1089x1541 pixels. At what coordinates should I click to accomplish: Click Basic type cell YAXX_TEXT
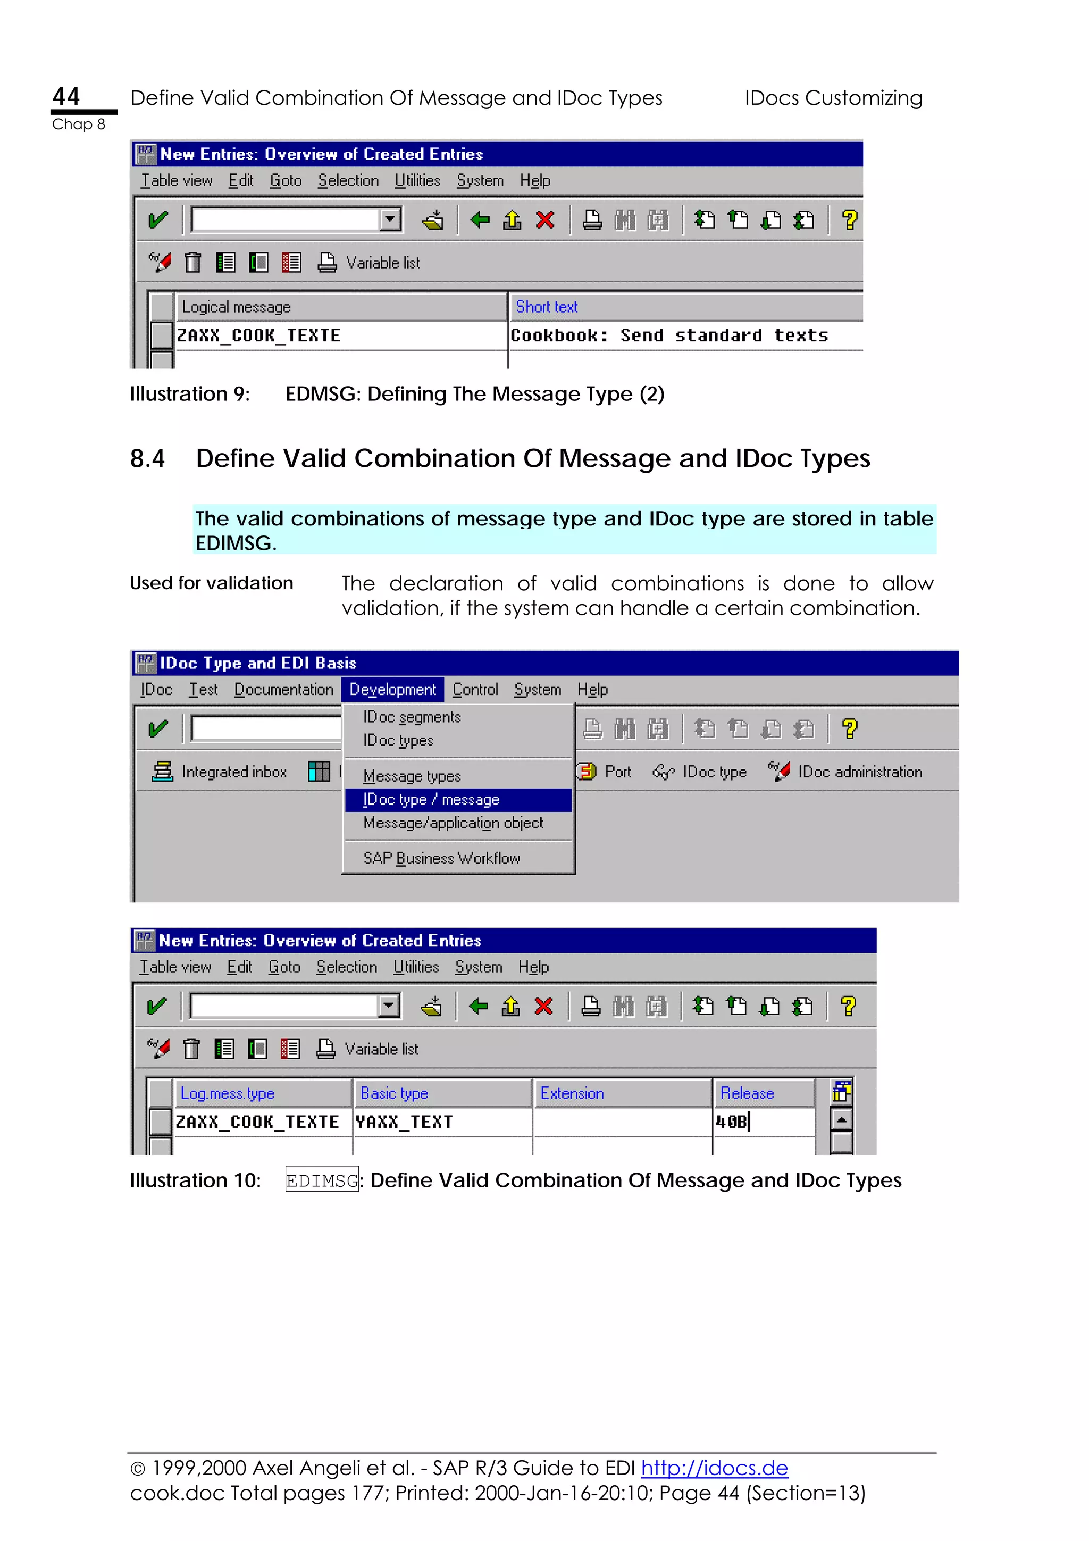(x=443, y=1121)
